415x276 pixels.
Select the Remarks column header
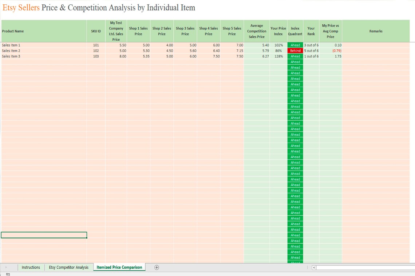coord(376,31)
